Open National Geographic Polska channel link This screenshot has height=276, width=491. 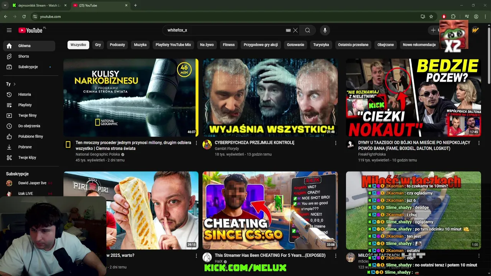[98, 154]
